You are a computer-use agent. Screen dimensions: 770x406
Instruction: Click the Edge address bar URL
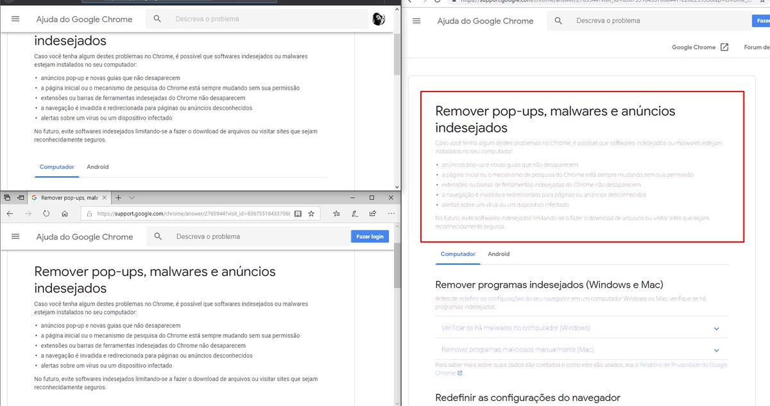tap(193, 213)
